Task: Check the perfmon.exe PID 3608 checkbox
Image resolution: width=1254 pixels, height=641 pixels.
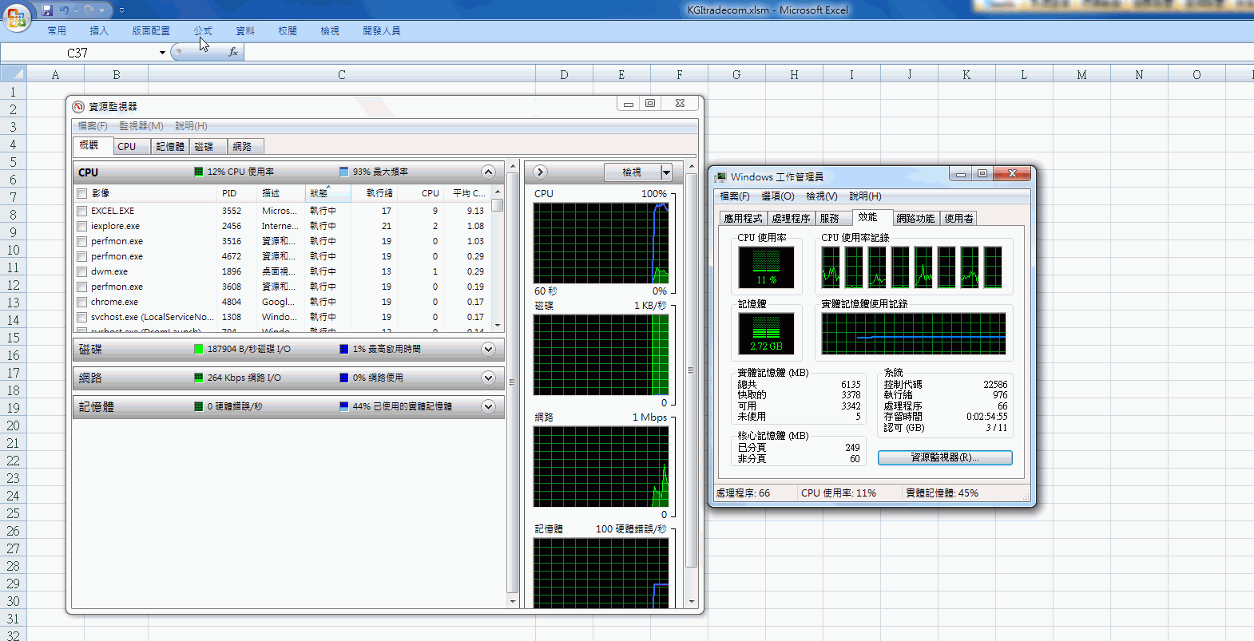Action: point(81,287)
